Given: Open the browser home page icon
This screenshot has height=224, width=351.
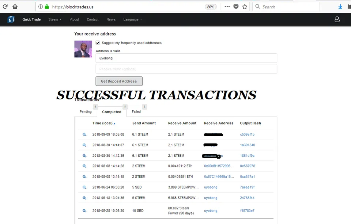Looking at the screenshot, I should (x=15, y=7).
